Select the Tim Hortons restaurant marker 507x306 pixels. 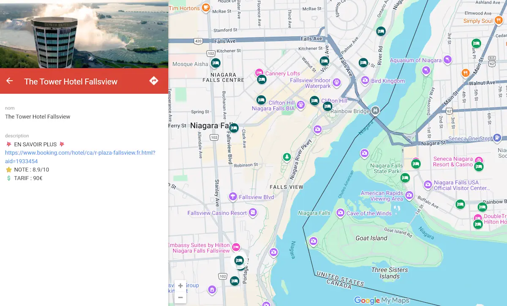click(x=206, y=8)
